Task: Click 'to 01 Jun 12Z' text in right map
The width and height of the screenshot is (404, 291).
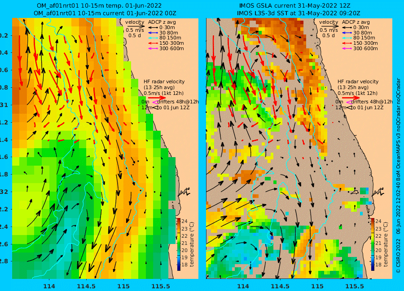Action: click(367, 107)
